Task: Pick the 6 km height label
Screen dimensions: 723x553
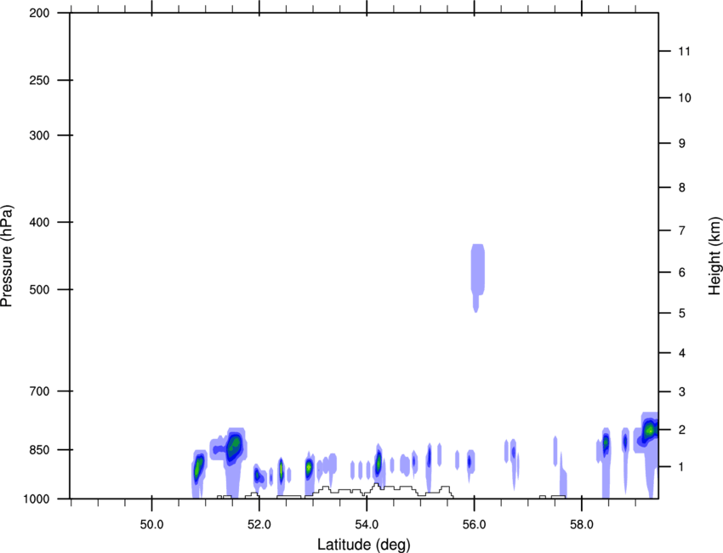Action: point(682,272)
